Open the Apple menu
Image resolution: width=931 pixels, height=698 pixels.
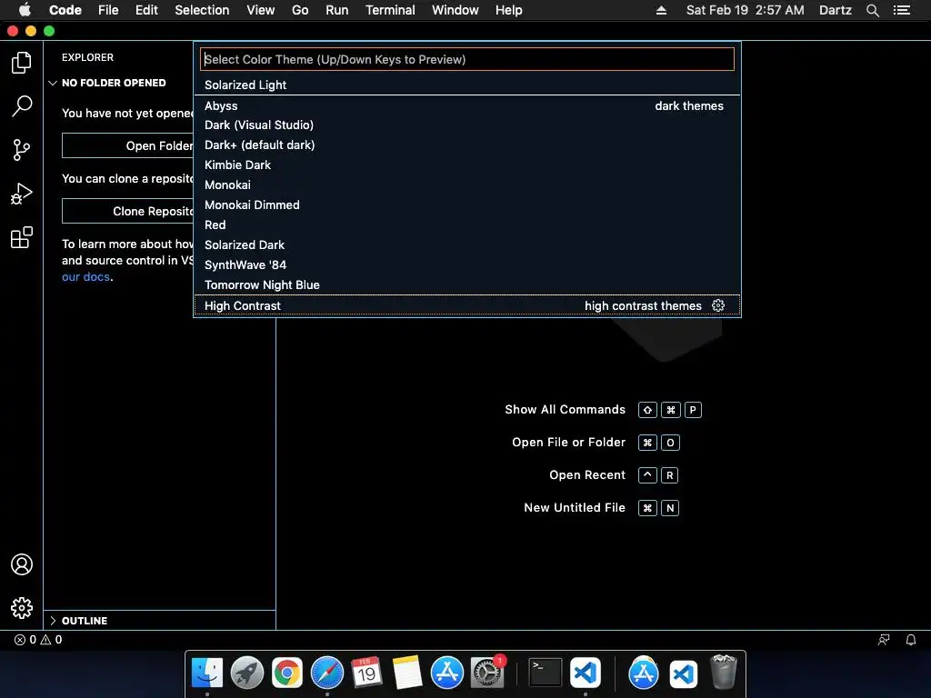point(25,10)
